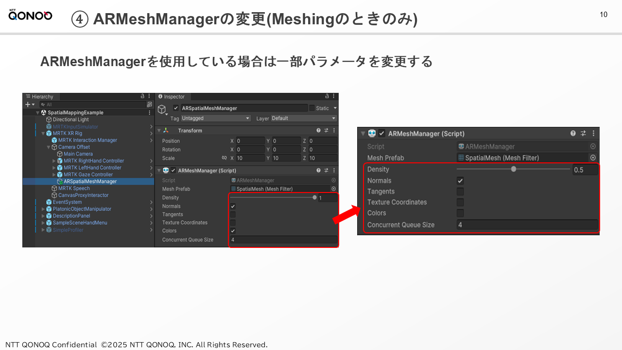Open the Transform component help icon

pyautogui.click(x=319, y=130)
